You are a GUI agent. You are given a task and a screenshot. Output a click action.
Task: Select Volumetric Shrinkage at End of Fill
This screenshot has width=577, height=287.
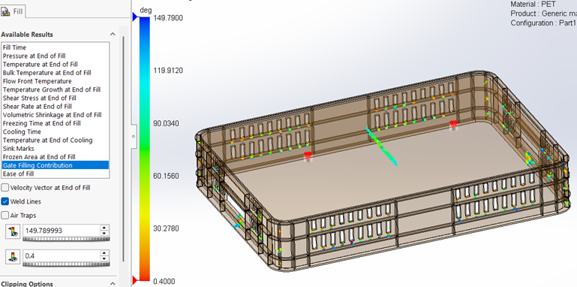point(56,115)
